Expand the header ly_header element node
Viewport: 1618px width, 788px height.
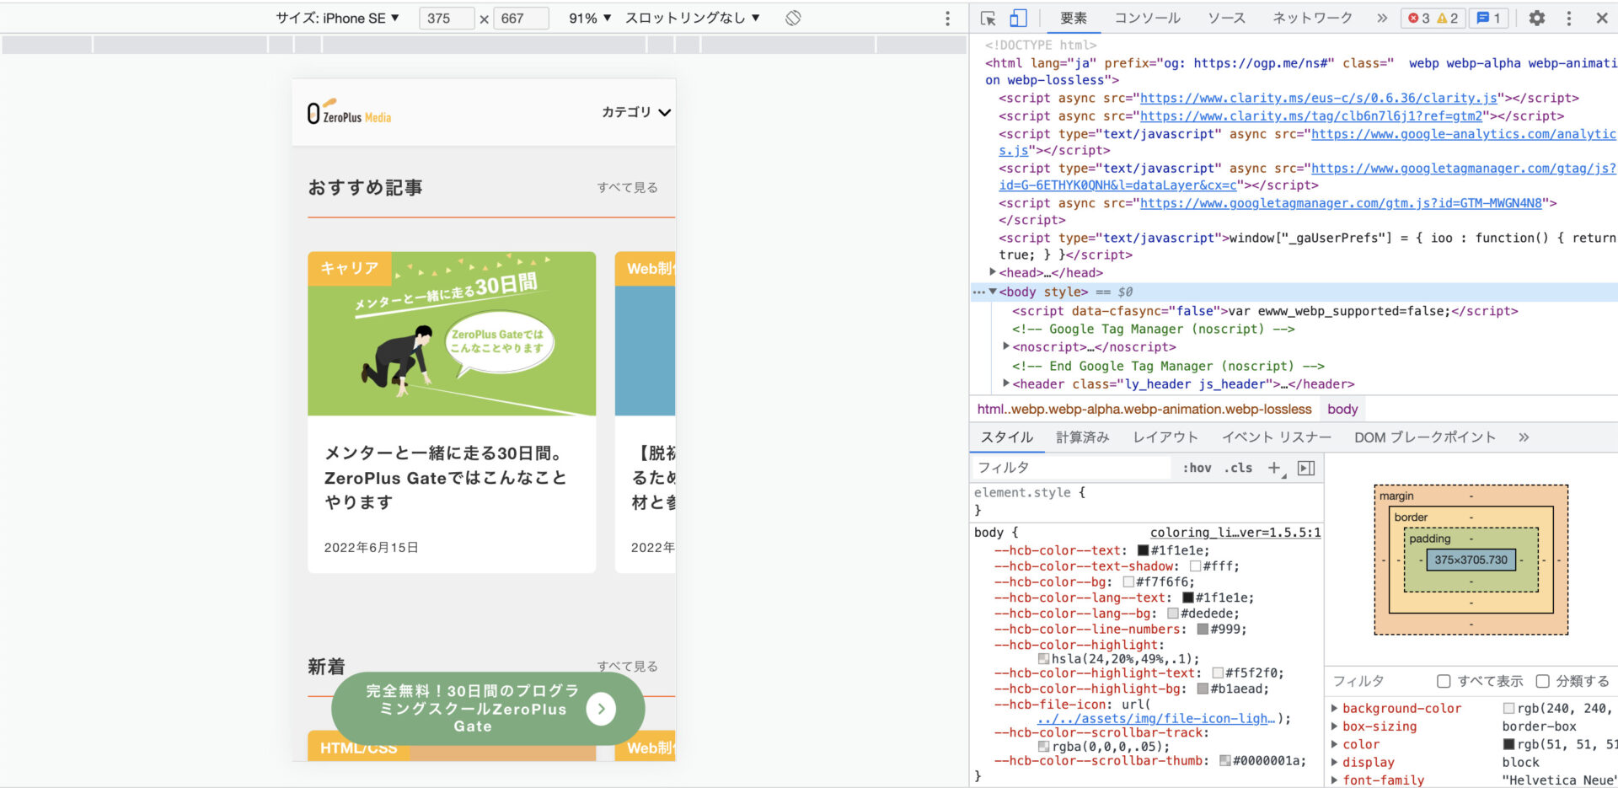tap(1006, 383)
